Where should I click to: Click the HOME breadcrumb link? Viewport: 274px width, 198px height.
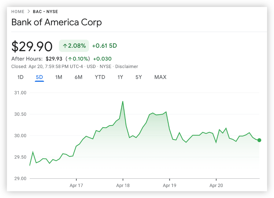pyautogui.click(x=18, y=12)
